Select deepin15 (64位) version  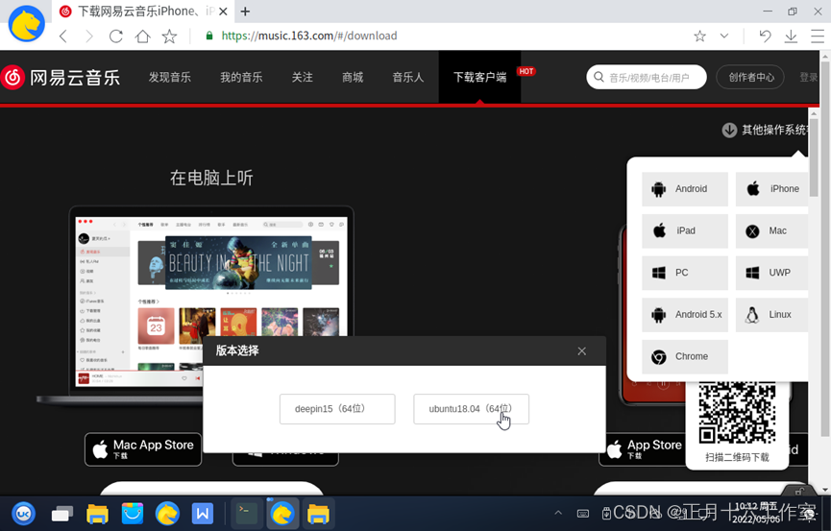(x=337, y=409)
